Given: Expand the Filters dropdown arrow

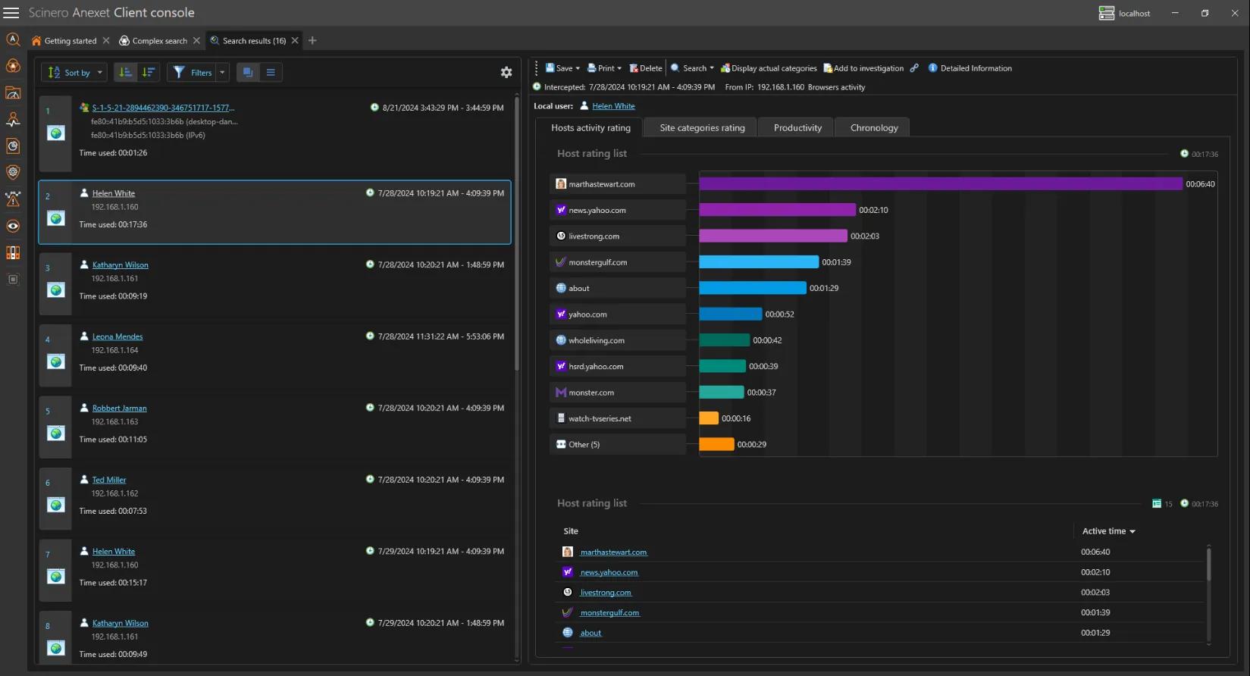Looking at the screenshot, I should pos(222,72).
